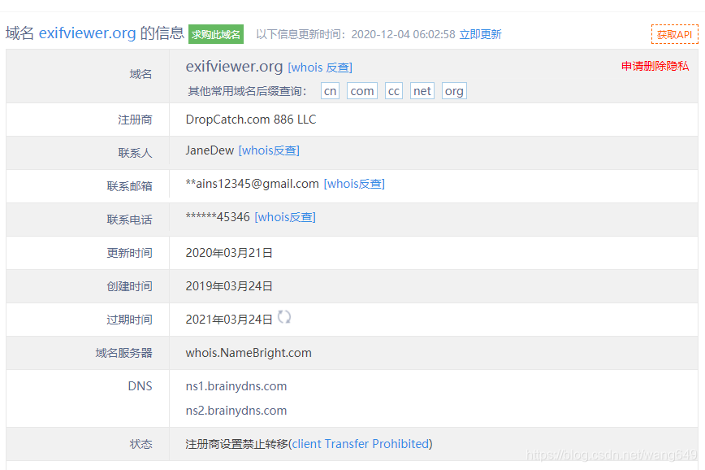Click the whois.NameBright.com server value
The height and width of the screenshot is (470, 705).
click(x=249, y=353)
